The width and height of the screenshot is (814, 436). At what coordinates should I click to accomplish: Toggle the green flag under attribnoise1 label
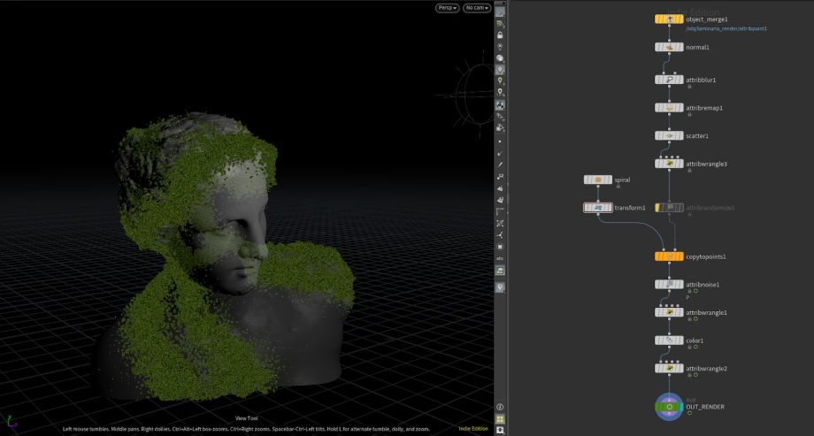695,291
